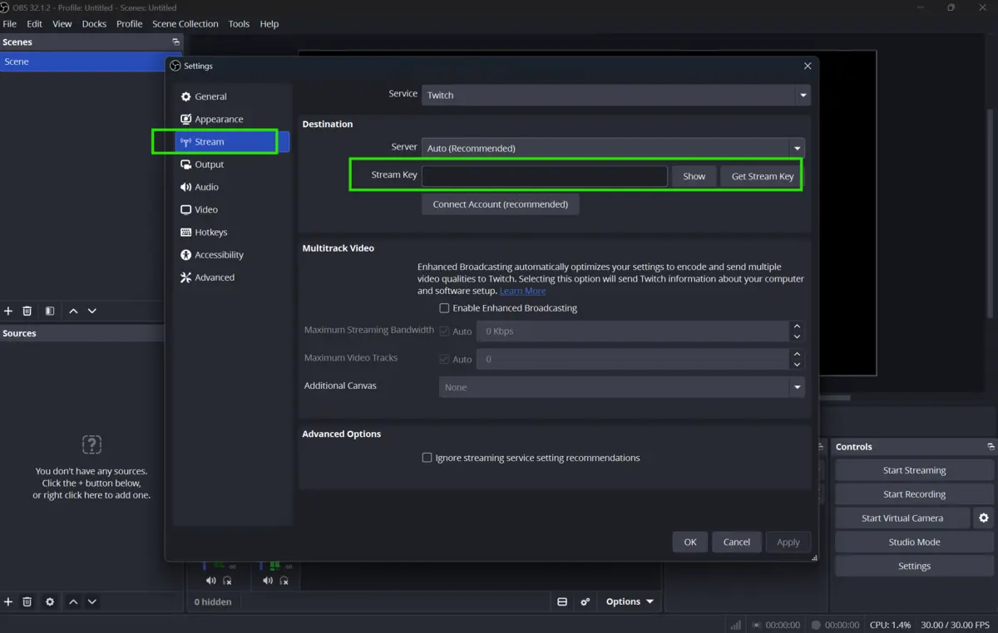
Task: Switch mixer layout icon beside Options
Action: [562, 601]
